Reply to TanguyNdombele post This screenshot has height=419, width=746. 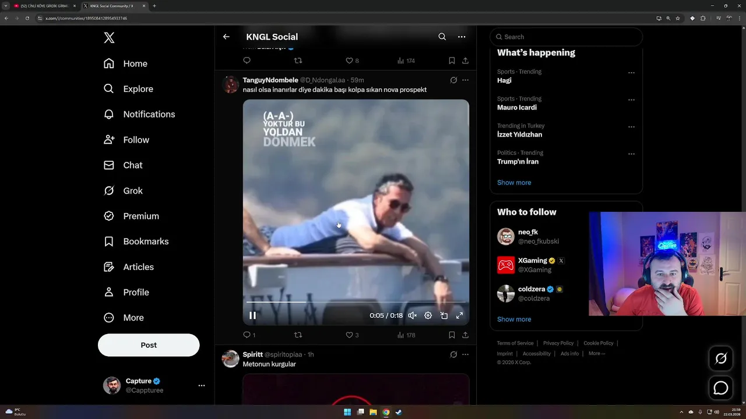[x=249, y=335]
